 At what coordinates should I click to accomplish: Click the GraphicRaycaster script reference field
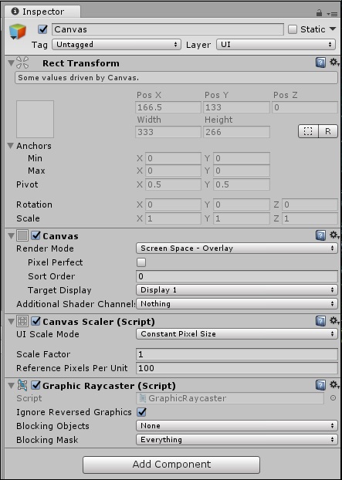[x=230, y=398]
